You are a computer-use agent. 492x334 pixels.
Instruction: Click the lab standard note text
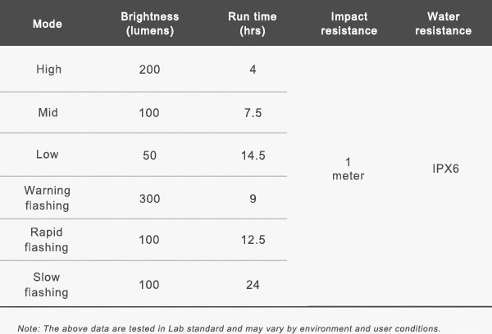229,328
